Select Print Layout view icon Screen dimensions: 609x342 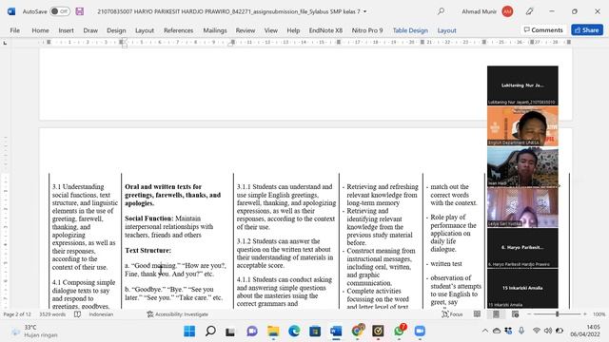(496, 314)
